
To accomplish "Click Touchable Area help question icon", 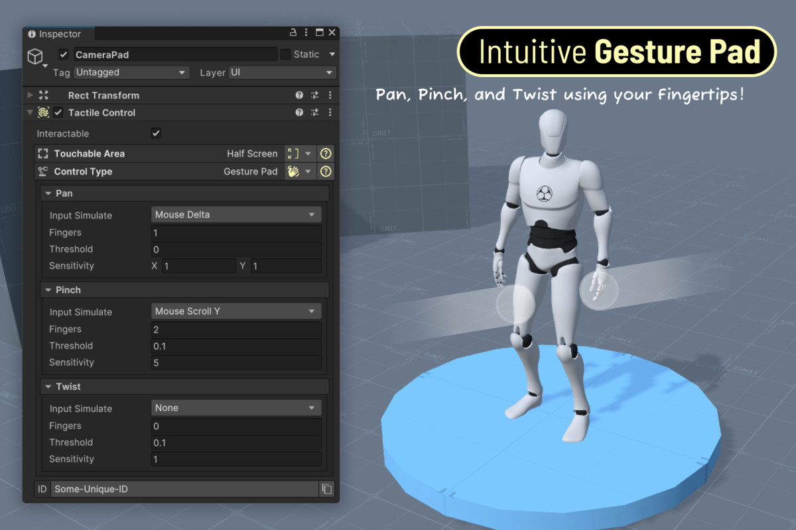I will point(326,154).
